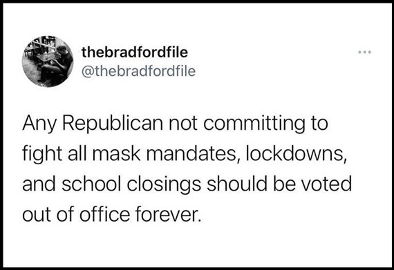Open the three-dot more options menu
This screenshot has height=270, width=394.
364,52
